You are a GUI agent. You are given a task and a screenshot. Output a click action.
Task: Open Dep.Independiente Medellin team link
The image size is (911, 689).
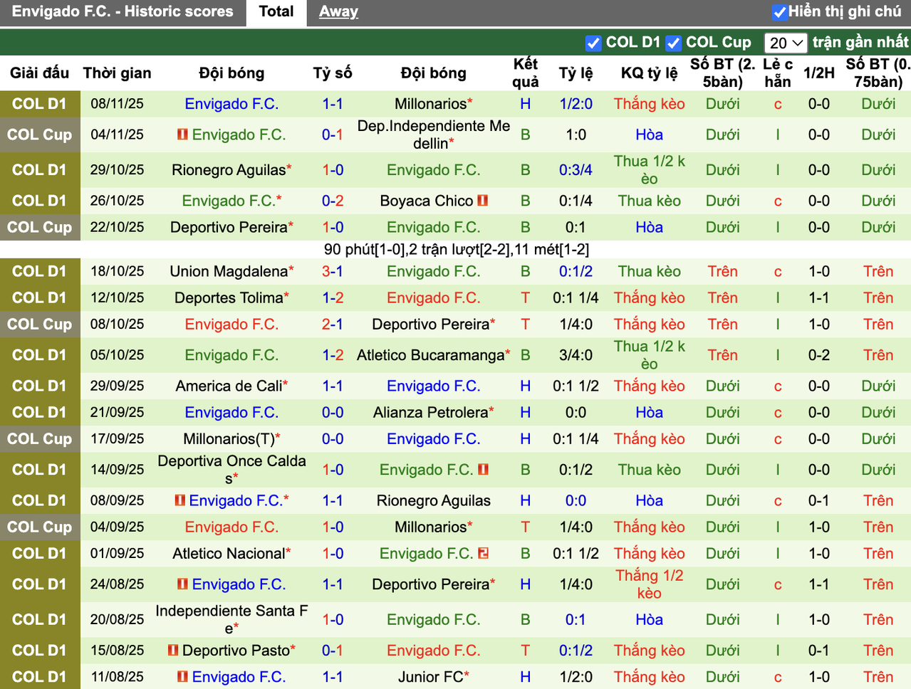pyautogui.click(x=434, y=135)
